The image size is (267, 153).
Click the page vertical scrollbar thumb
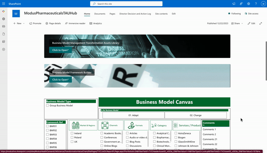coord(266,61)
